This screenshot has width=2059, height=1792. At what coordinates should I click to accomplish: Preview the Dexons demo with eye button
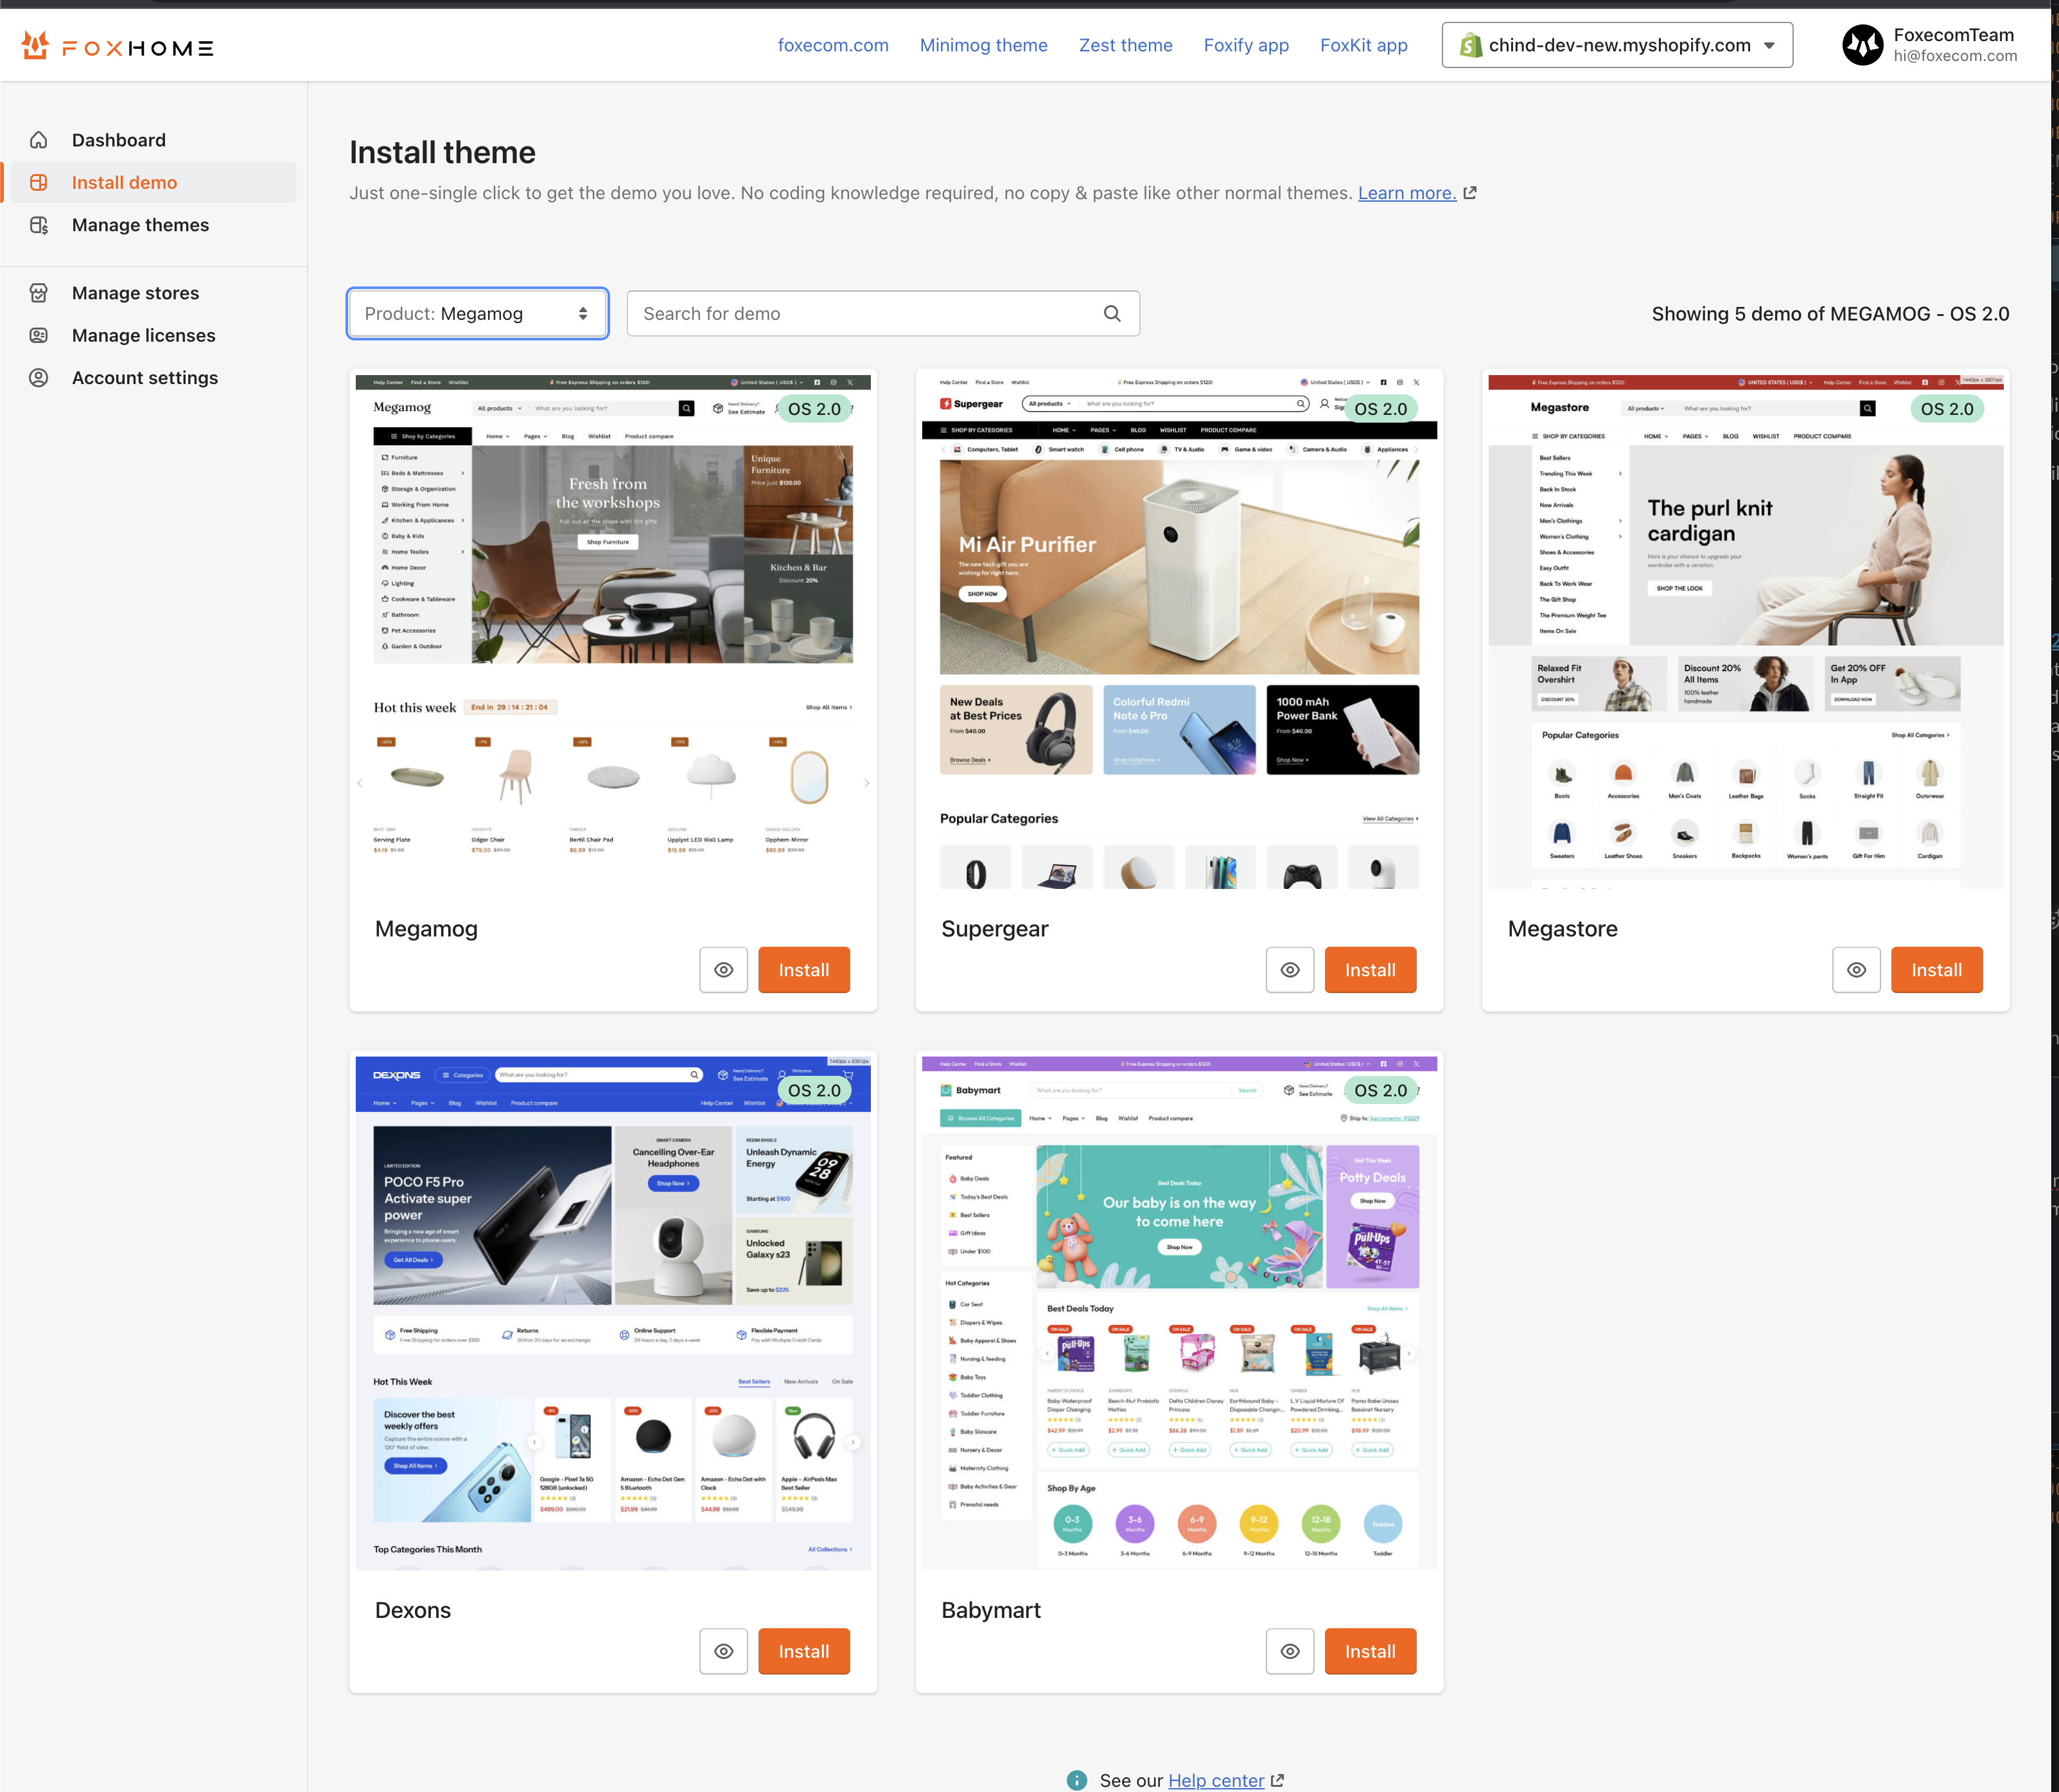coord(724,1651)
